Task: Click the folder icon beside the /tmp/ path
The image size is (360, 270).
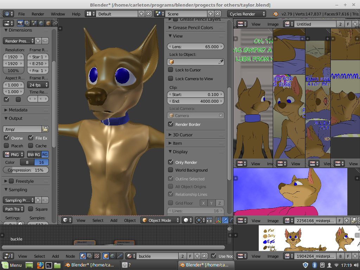Action: coord(45,129)
